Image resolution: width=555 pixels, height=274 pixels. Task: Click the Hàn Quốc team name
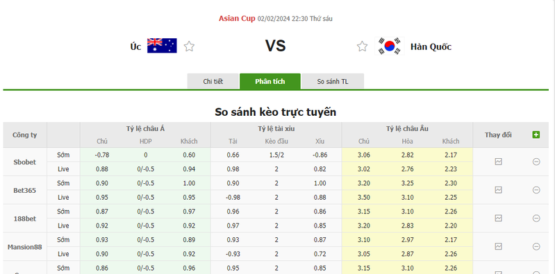(x=431, y=46)
